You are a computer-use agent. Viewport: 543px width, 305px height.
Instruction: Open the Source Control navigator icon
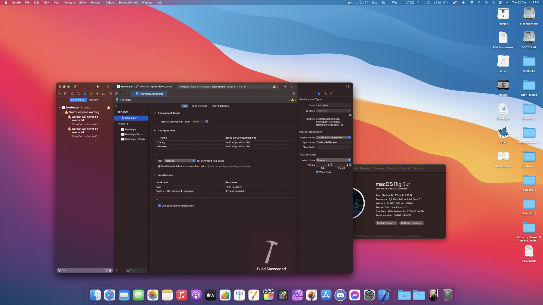click(x=66, y=94)
